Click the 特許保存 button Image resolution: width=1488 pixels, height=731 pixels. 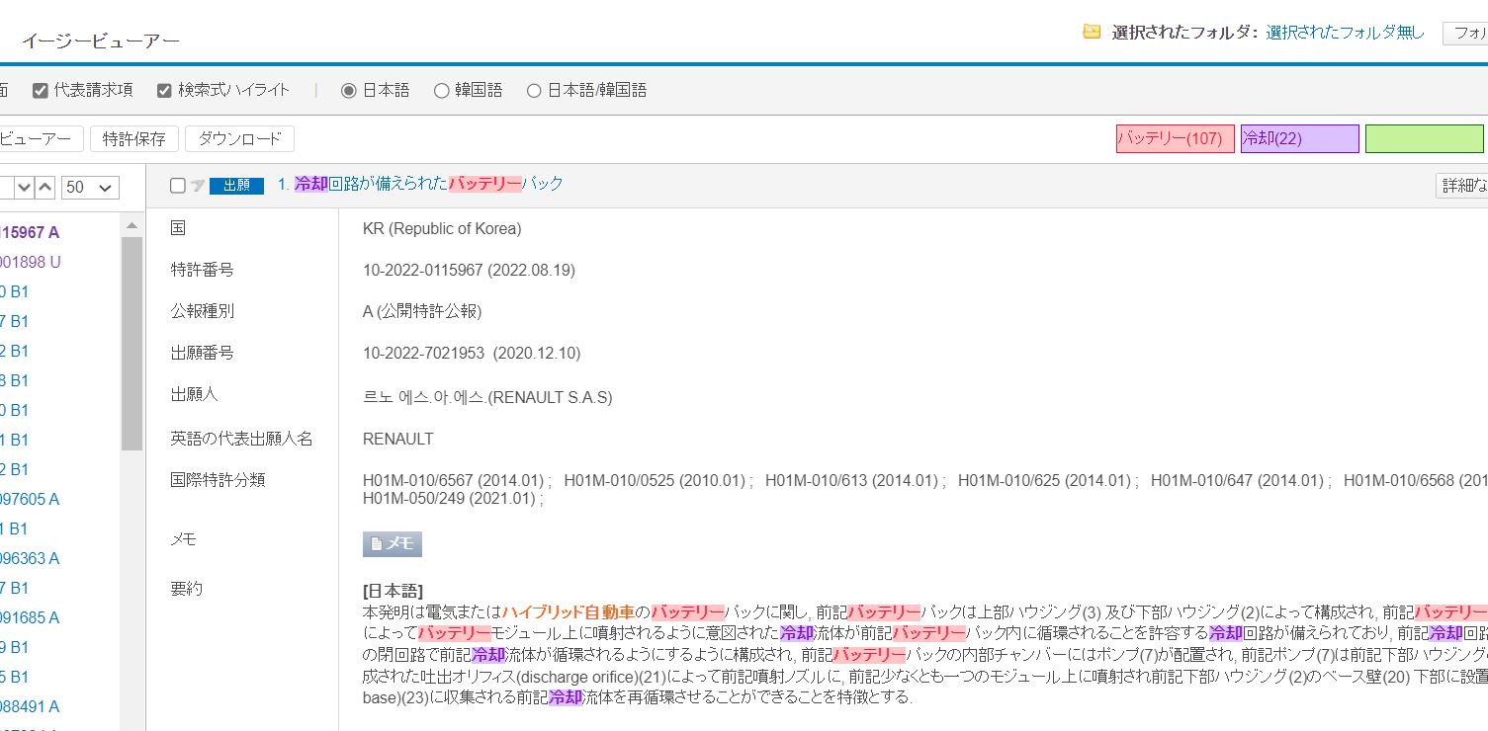[134, 139]
